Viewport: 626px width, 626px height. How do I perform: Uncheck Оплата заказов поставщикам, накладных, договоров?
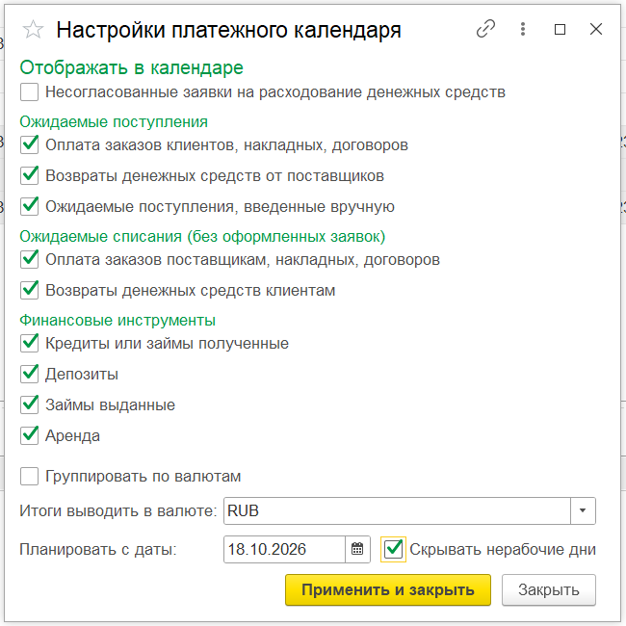pyautogui.click(x=29, y=259)
